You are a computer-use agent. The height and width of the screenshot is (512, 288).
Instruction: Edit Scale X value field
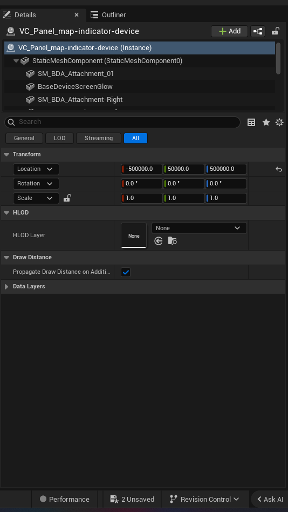(x=142, y=198)
